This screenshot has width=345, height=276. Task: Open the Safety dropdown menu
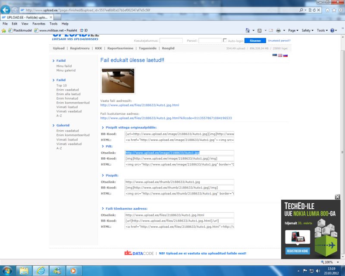click(307, 31)
